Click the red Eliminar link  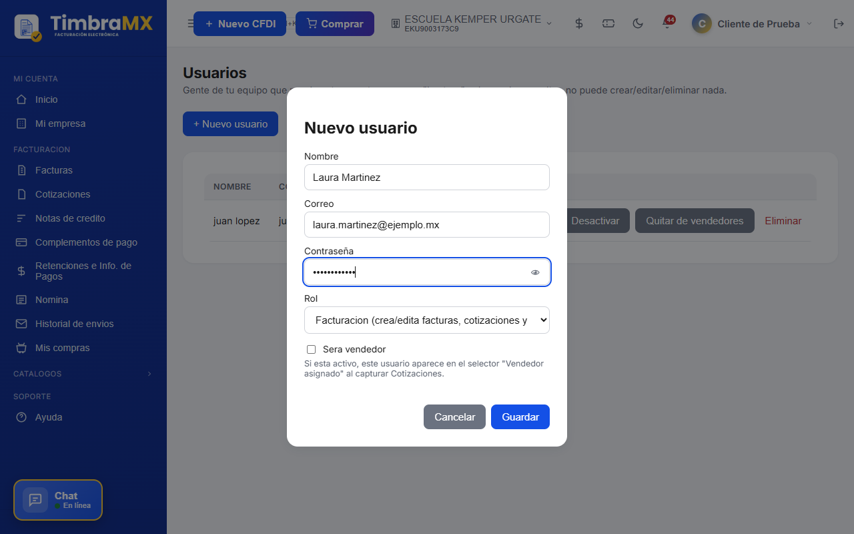783,221
